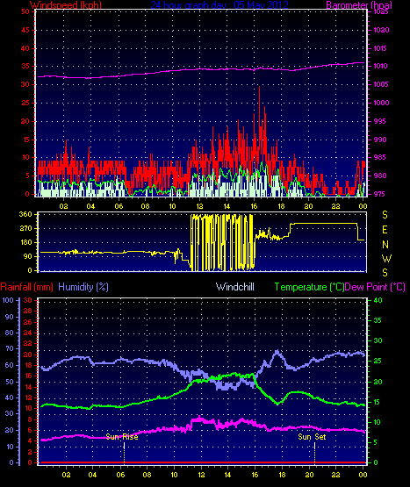Click the 980 barometer scale value
Image resolution: width=410 pixels, height=487 pixels.
[380, 175]
